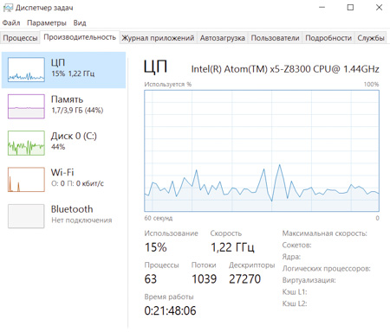Viewport: 390px width, 332px height.
Task: Click the Intel Atom x5-Z8300 processor name
Action: point(285,69)
